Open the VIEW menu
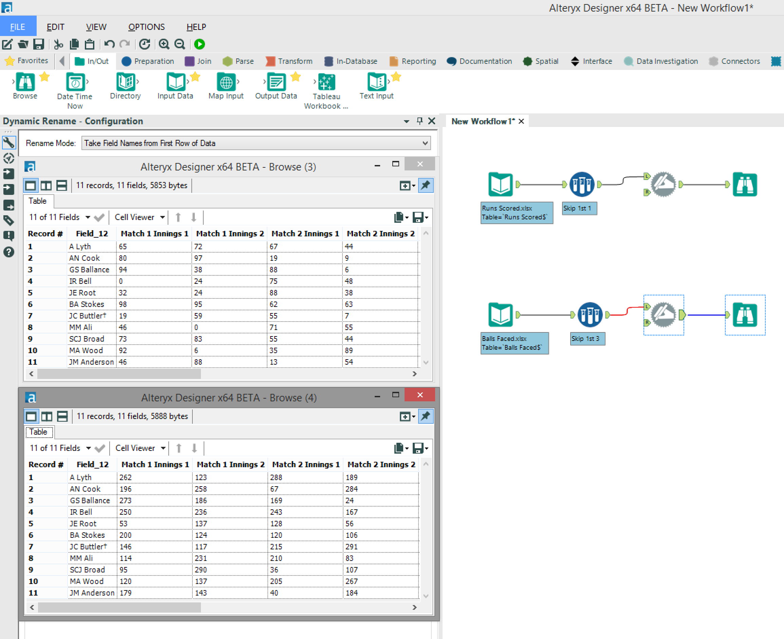This screenshot has width=784, height=639. tap(96, 27)
